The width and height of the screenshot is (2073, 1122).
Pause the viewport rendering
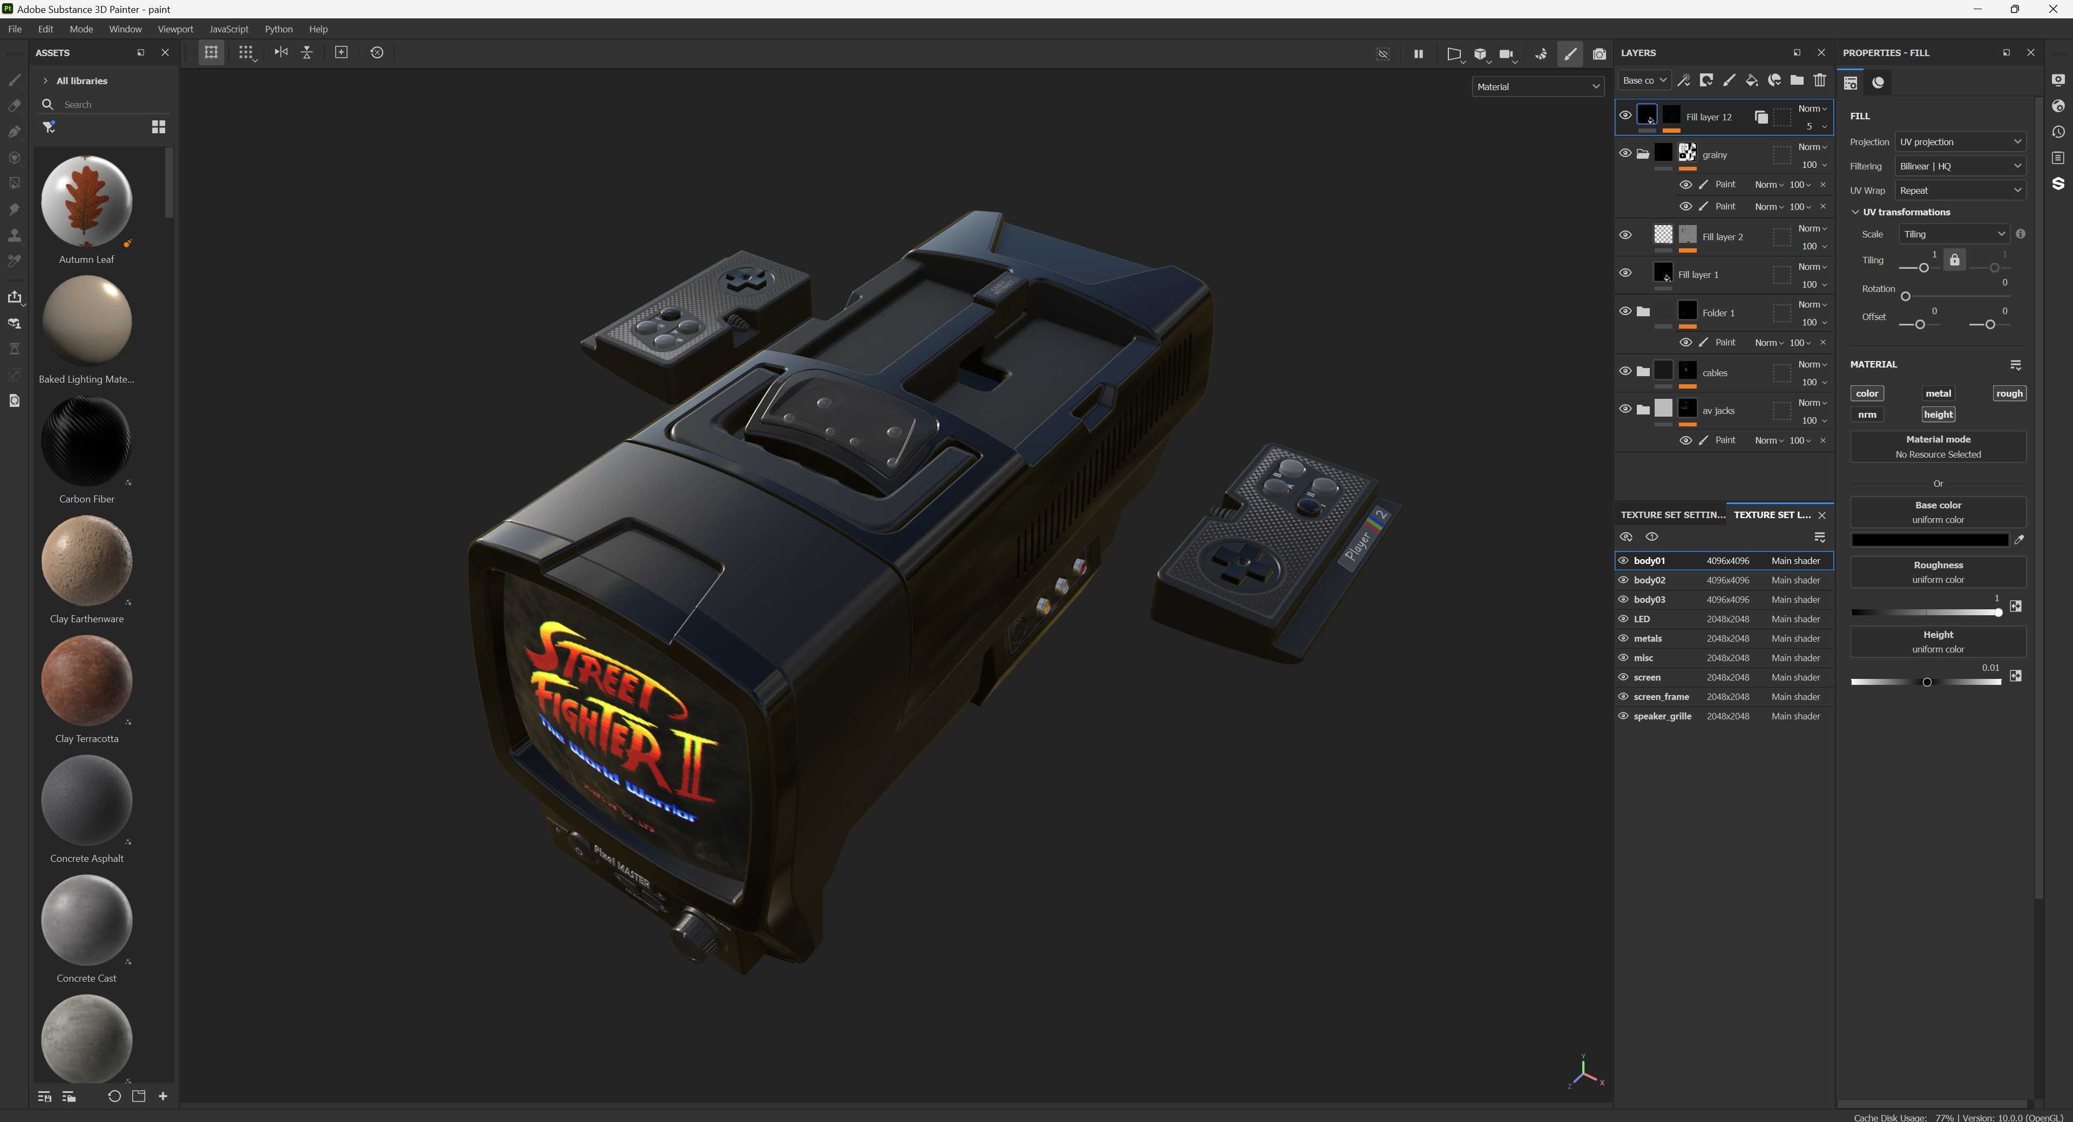pyautogui.click(x=1418, y=54)
